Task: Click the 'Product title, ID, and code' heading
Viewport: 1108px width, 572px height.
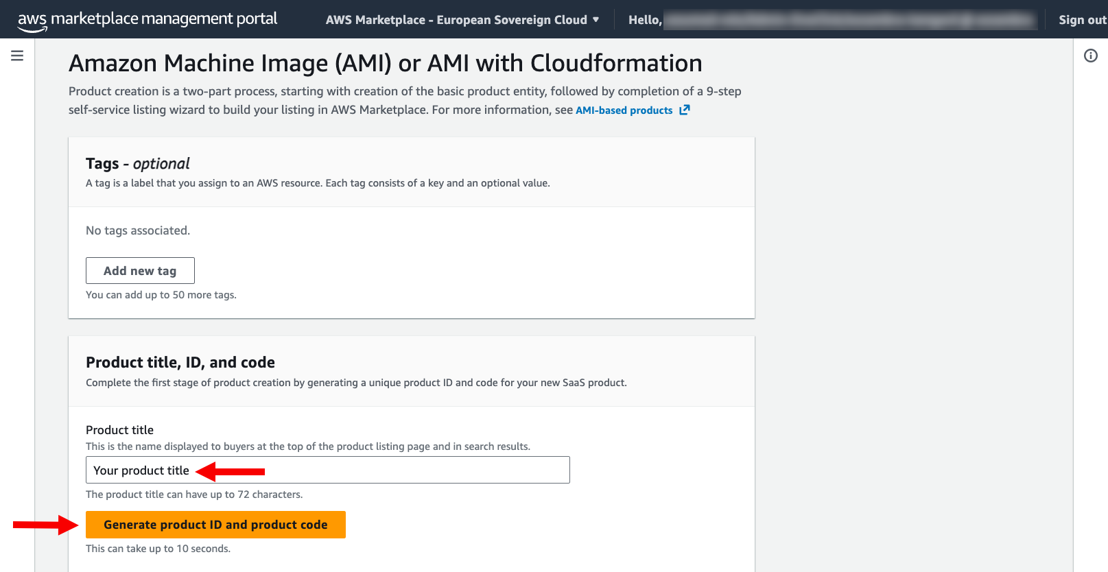Action: click(x=180, y=362)
